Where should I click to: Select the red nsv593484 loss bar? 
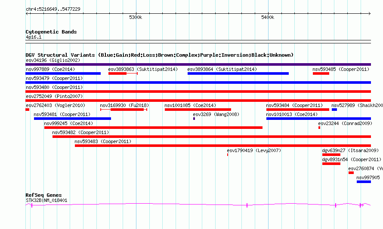298,110
